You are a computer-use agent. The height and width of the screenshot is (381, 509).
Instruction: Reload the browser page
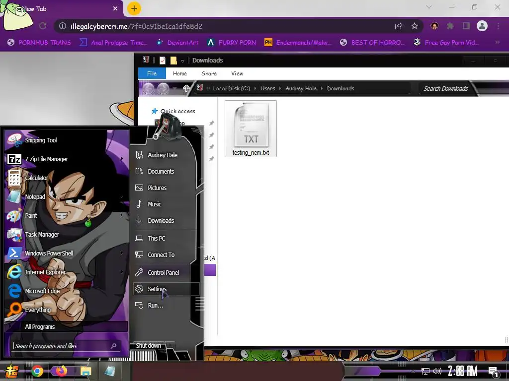(43, 26)
